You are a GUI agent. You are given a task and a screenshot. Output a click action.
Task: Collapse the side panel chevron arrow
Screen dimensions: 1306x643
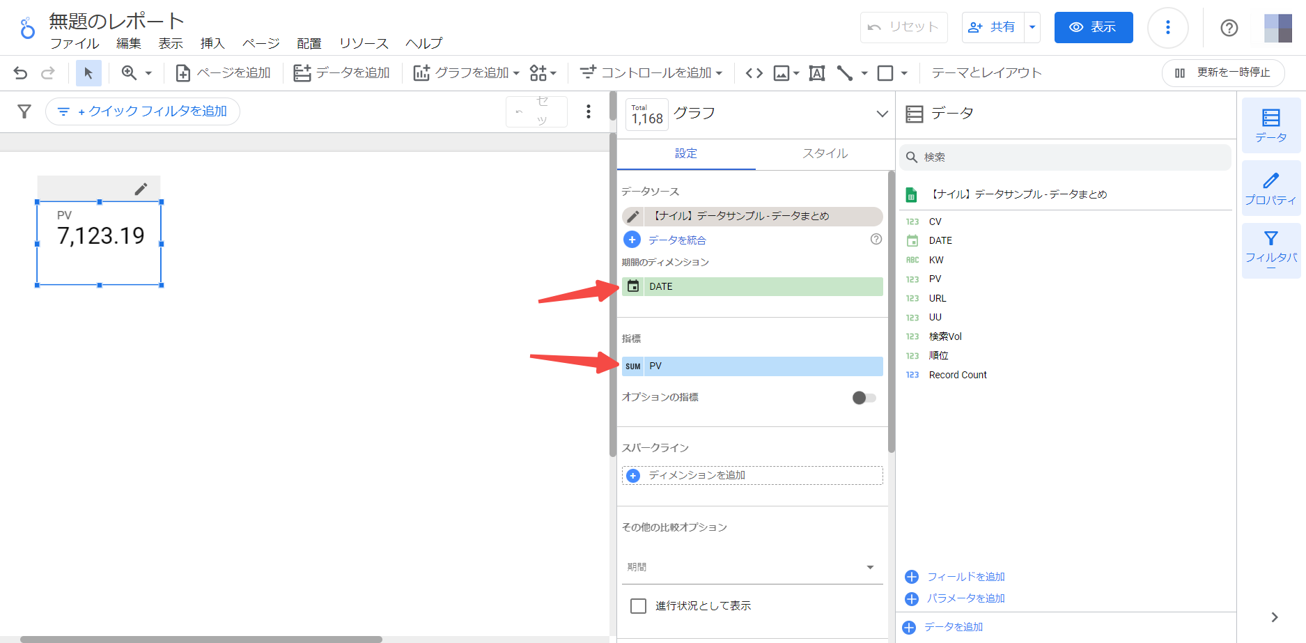tap(1274, 617)
